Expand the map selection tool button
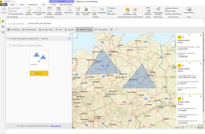 [x=75, y=36]
